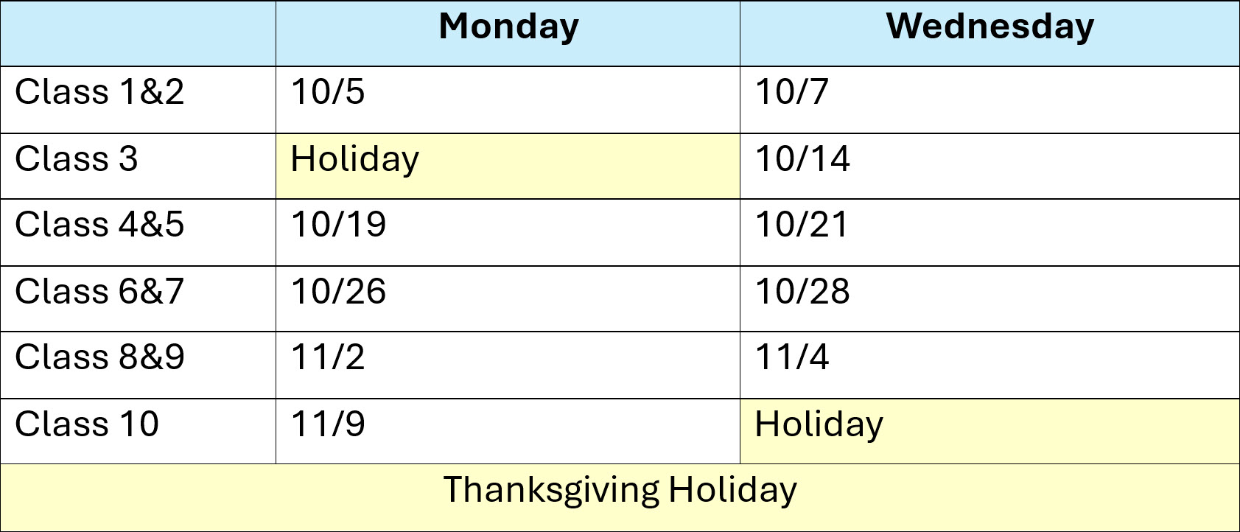Screen dimensions: 1240x532
Task: Click the 10/28 date cell
Action: (x=989, y=299)
